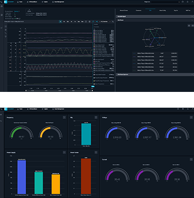Viewport: 194px width, 198px height.
Task: Collapse the Phasor section header
Action: click(155, 20)
